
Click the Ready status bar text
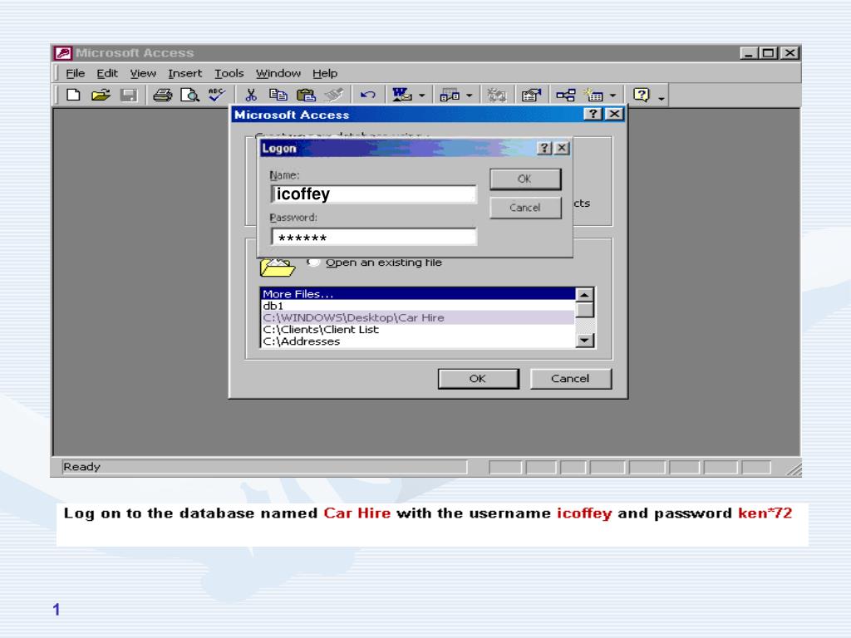81,467
